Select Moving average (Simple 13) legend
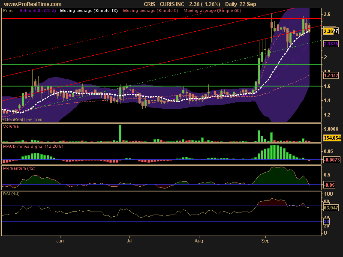The image size is (343, 257). pos(89,10)
